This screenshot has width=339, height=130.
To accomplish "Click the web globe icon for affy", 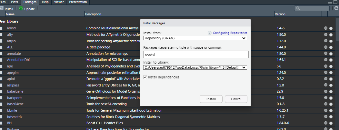I will pyautogui.click(x=326, y=35).
